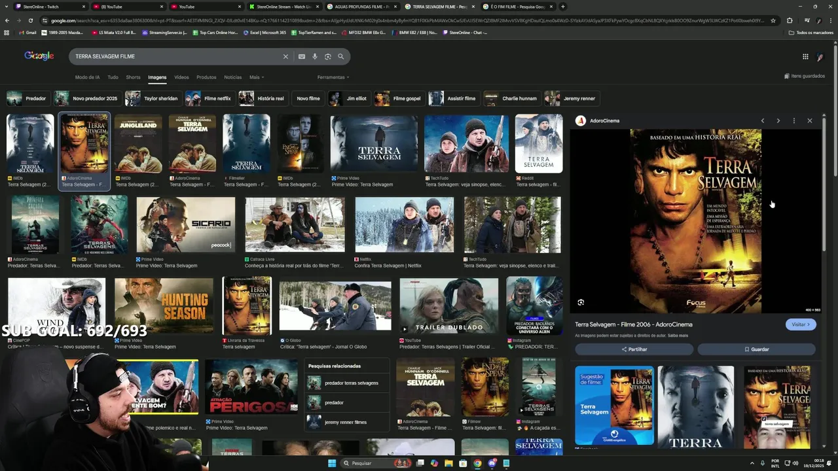
Task: Expand the Ferramentas tools dropdown
Action: pyautogui.click(x=333, y=77)
